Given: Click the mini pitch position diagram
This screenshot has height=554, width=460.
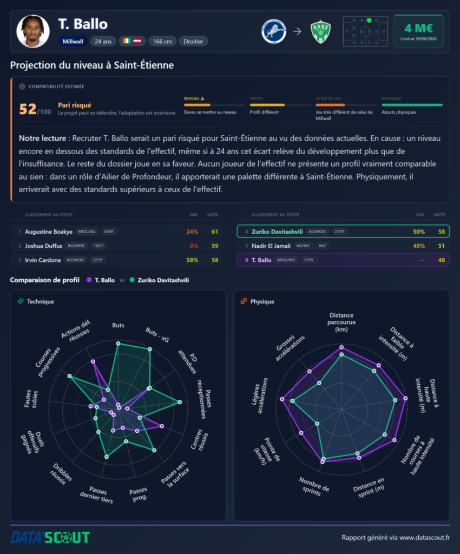Looking at the screenshot, I should [365, 31].
